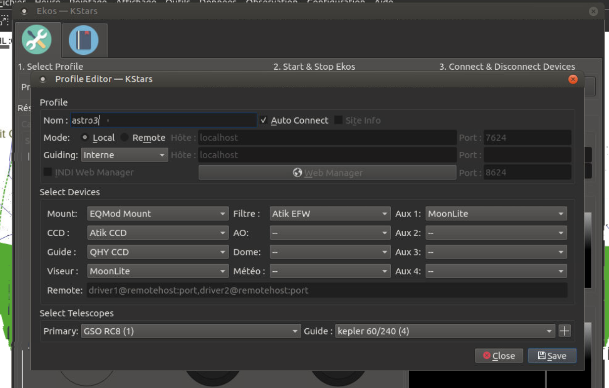Open the CCD Atik CCD dropdown
The image size is (609, 388).
pos(158,233)
